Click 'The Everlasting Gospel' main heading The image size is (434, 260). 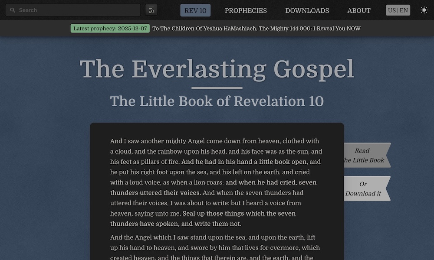[217, 68]
